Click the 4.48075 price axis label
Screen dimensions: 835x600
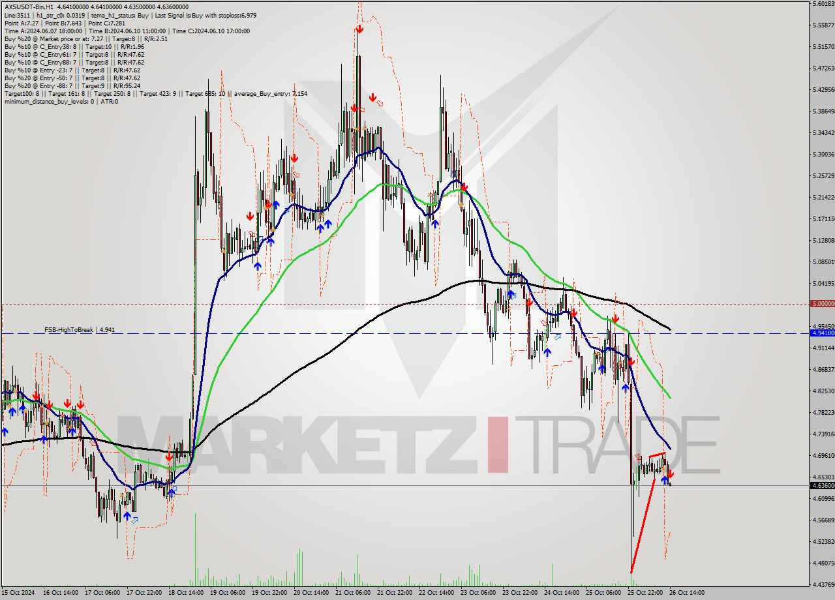point(823,563)
